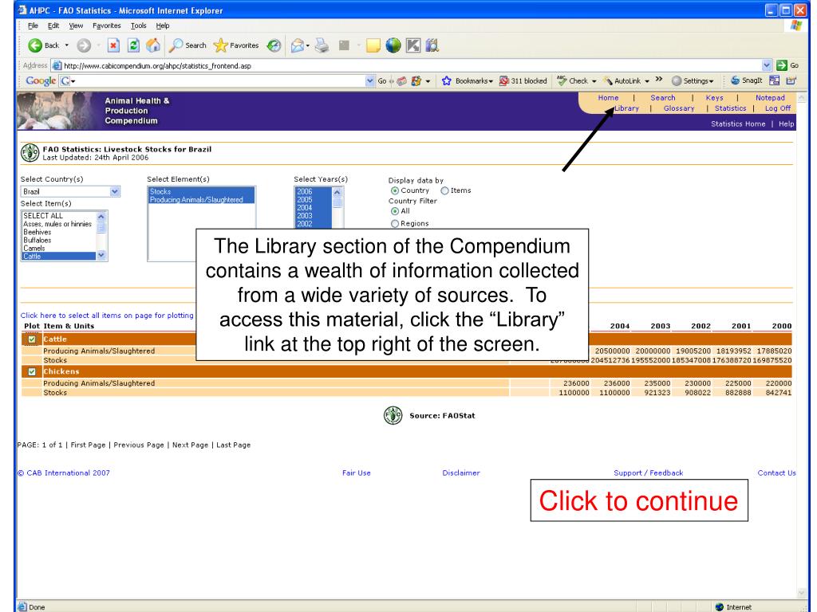Click the FAO logo beside Source: FAOStat
This screenshot has height=612, width=817.
pyautogui.click(x=393, y=415)
